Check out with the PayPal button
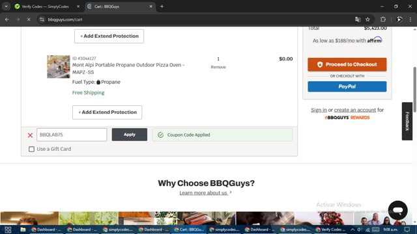The height and width of the screenshot is (234, 417). 347,86
